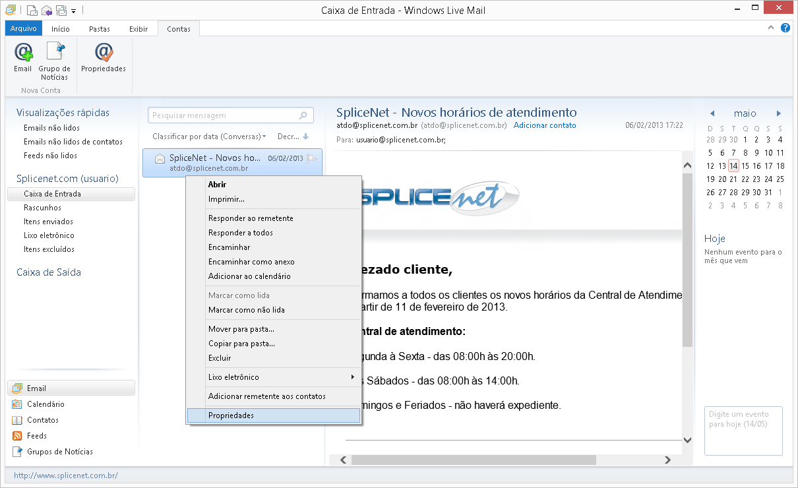Screen dimensions: 798x488
Task: Click the message pane vertical scroll down arrow
Action: click(687, 439)
